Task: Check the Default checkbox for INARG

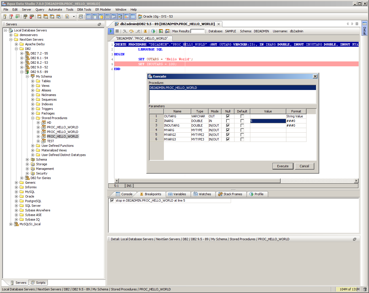Action: click(x=242, y=121)
